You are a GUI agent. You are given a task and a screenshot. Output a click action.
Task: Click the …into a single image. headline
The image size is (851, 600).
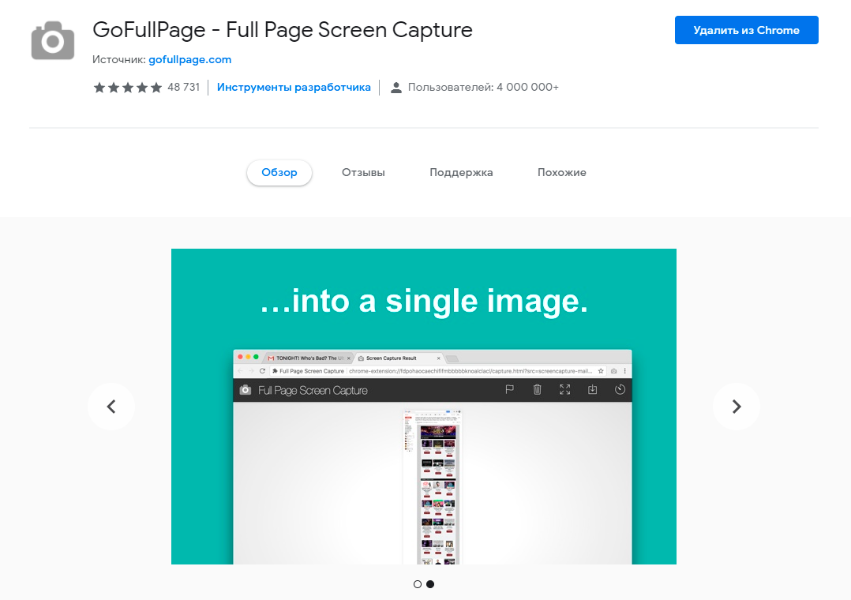pyautogui.click(x=424, y=300)
